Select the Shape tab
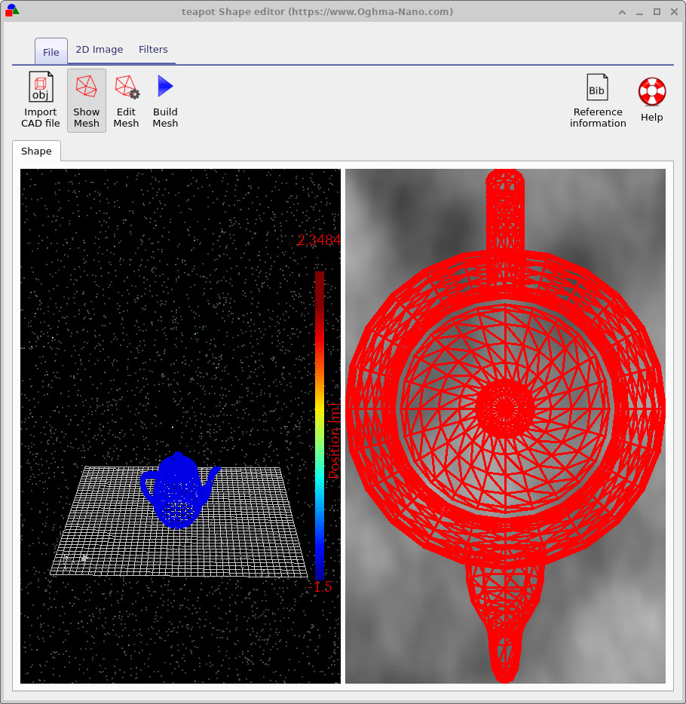This screenshot has width=686, height=704. coord(36,152)
